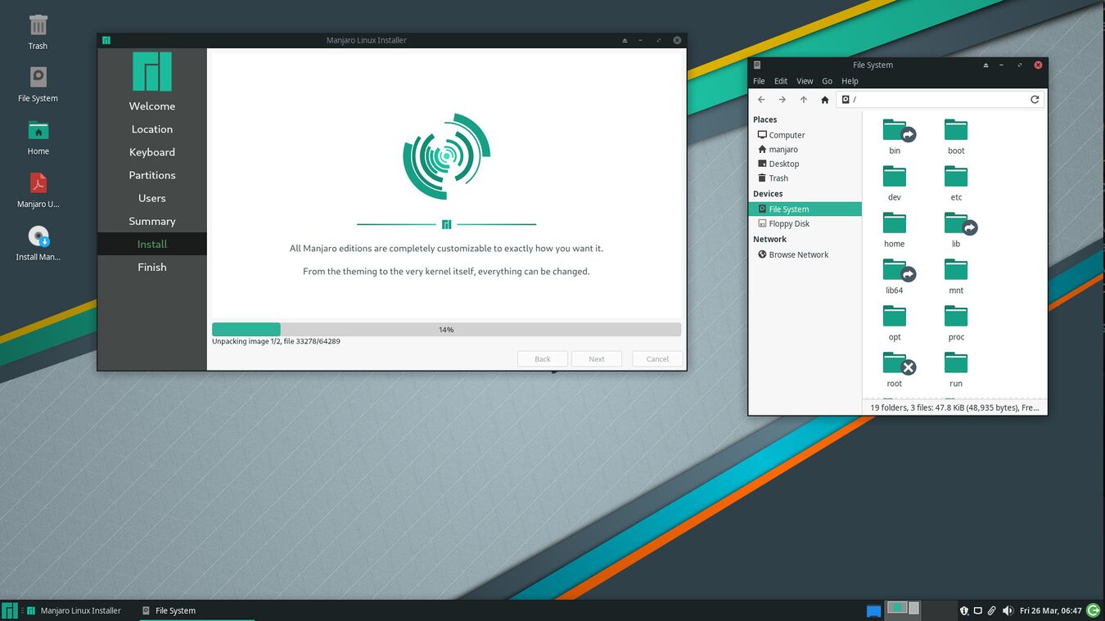Open the File menu in file manager
This screenshot has height=621, width=1105.
tap(759, 81)
